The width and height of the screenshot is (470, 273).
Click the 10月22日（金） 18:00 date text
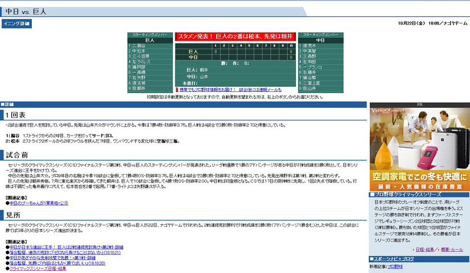418,23
